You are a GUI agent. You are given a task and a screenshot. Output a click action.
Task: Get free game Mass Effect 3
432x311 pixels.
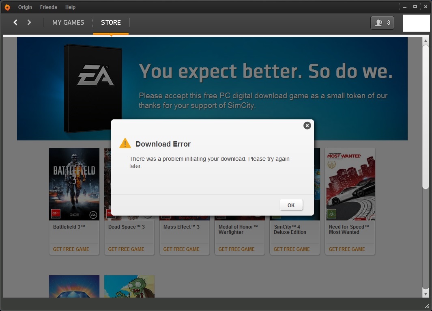coord(181,249)
